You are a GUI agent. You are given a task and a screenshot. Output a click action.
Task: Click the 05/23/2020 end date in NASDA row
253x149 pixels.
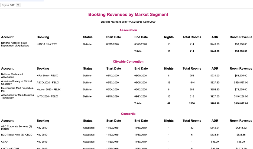tap(141, 44)
